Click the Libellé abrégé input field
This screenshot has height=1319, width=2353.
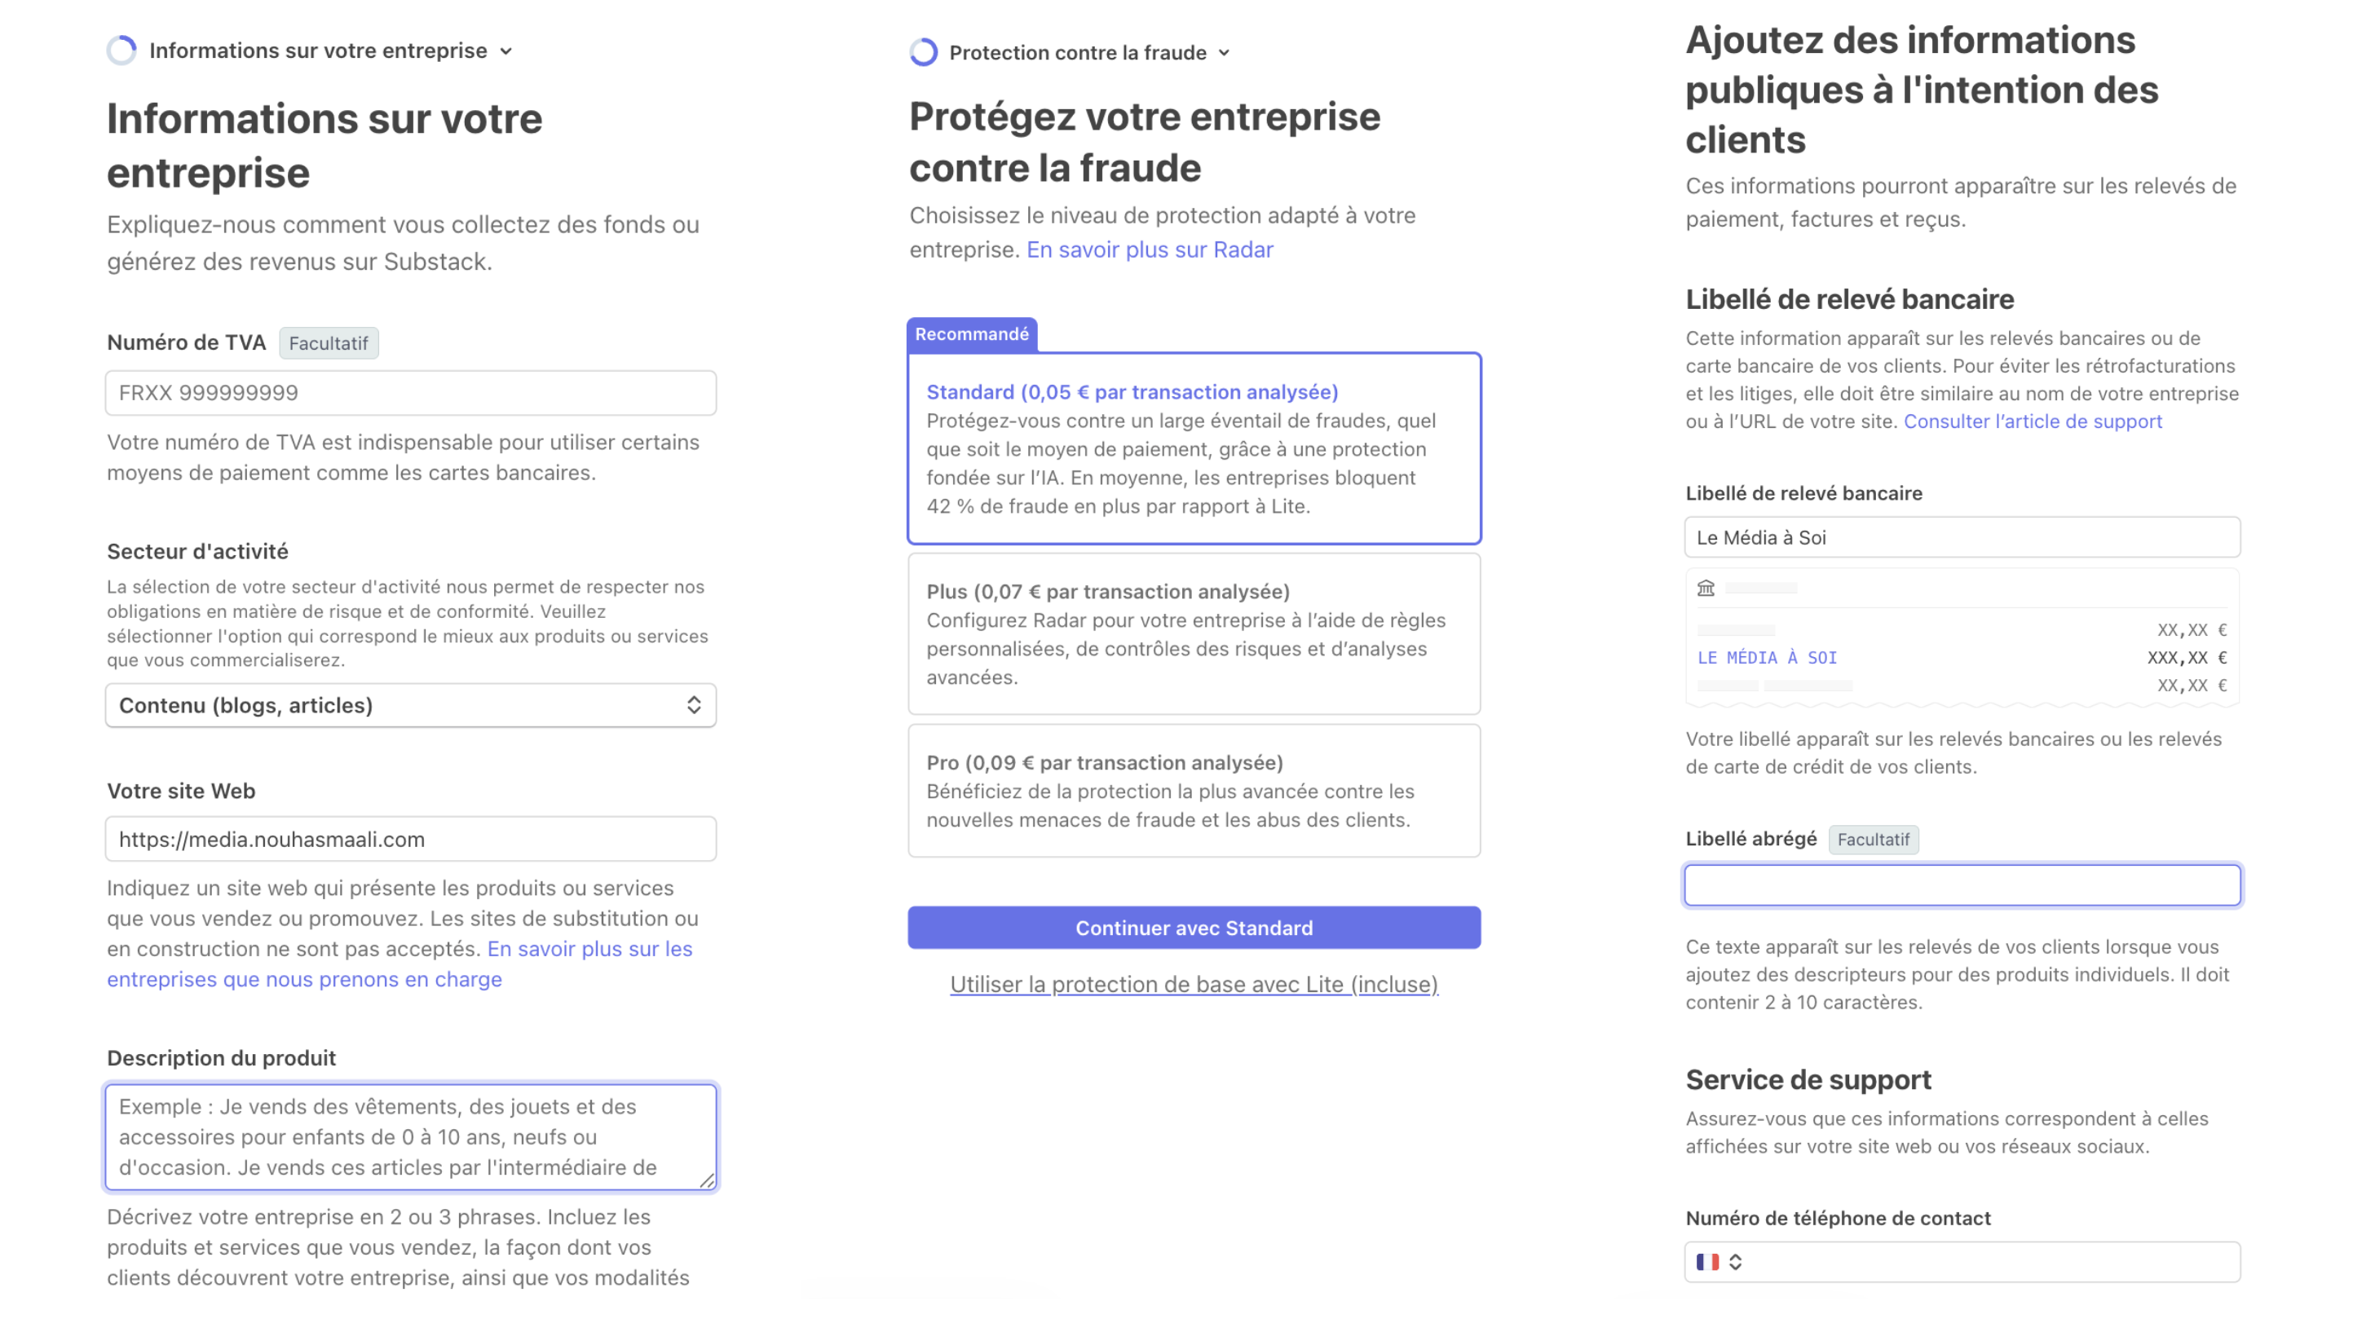[1962, 885]
